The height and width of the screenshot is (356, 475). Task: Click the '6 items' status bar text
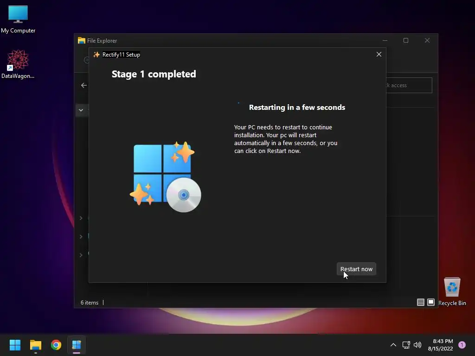click(90, 303)
